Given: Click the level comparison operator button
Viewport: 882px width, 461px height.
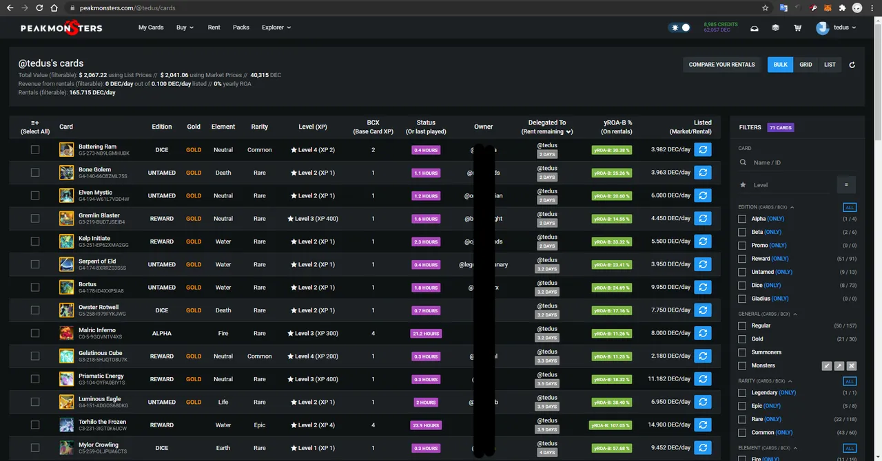Looking at the screenshot, I should [x=846, y=184].
